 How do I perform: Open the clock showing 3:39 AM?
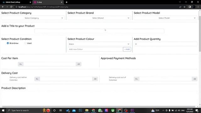pyautogui.click(x=190, y=110)
